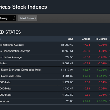Click value 2,098.48 in the table
This screenshot has height=110, width=110.
pos(68,64)
